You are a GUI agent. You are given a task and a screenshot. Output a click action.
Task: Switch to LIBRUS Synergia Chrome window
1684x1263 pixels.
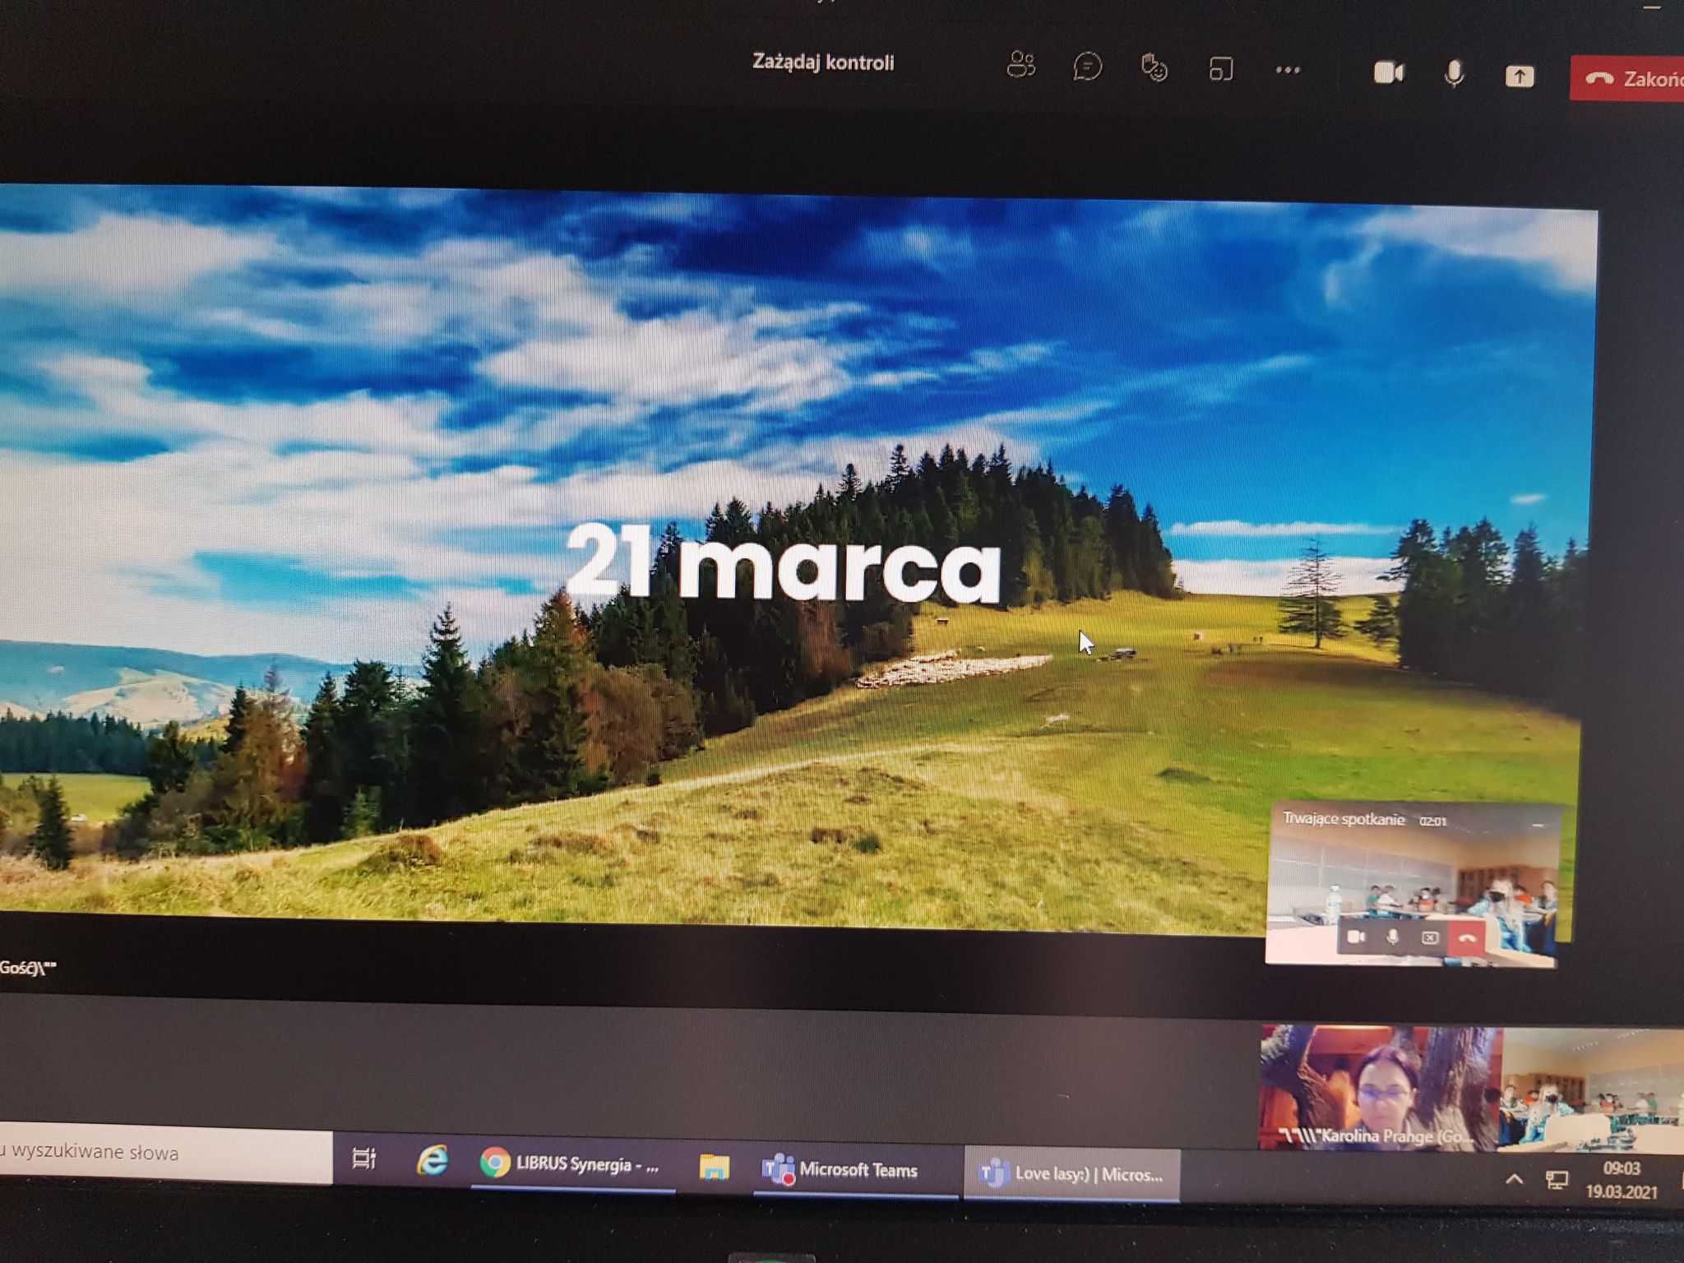click(572, 1164)
